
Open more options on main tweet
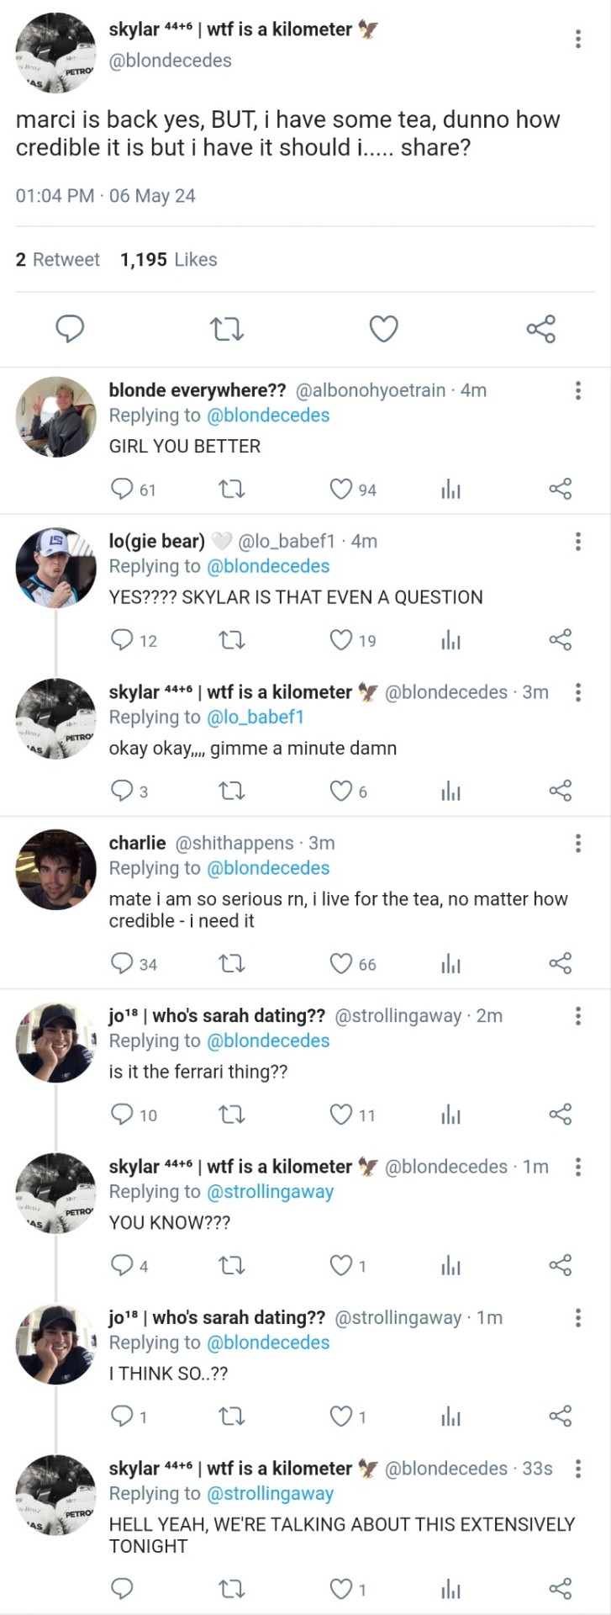[577, 39]
